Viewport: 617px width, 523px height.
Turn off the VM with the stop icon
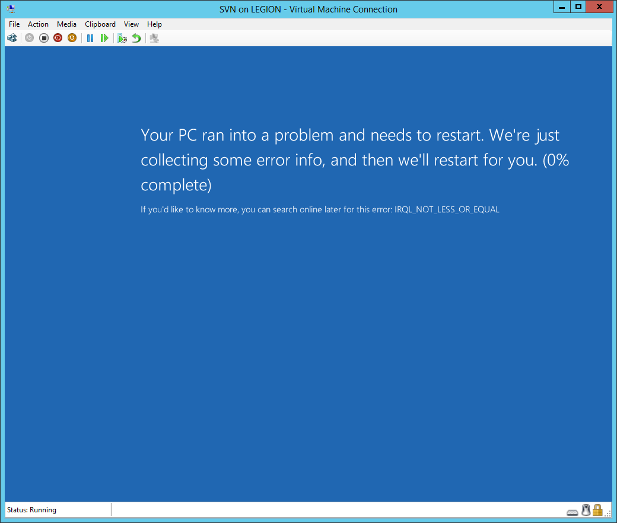point(43,38)
